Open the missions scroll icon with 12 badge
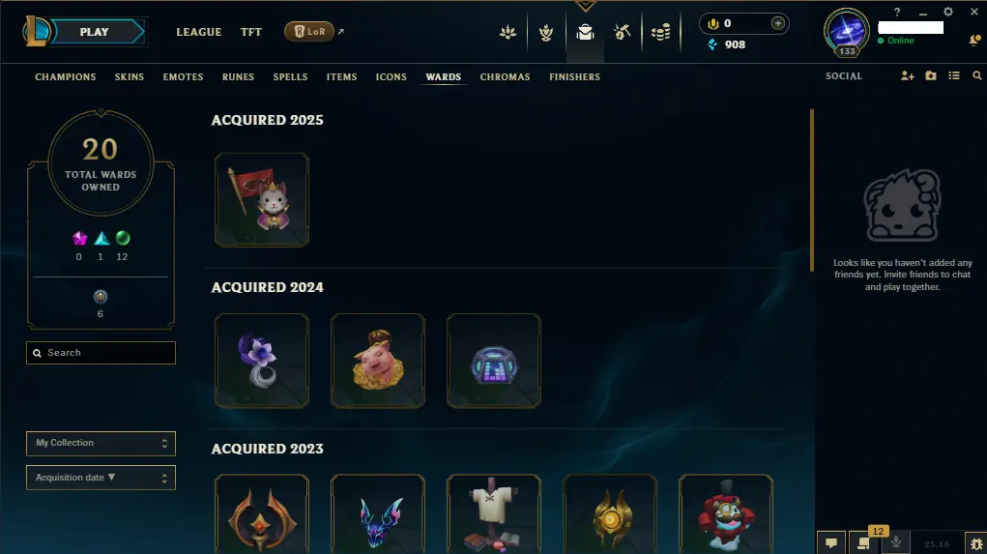The height and width of the screenshot is (554, 987). pos(863,542)
